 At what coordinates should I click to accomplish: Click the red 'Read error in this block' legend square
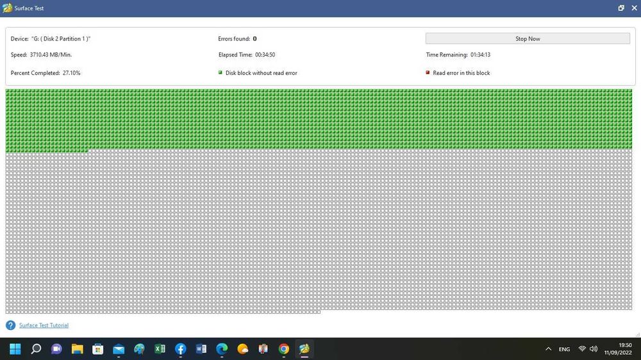(x=428, y=73)
